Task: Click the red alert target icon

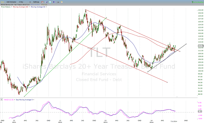Action: click(x=42, y=2)
